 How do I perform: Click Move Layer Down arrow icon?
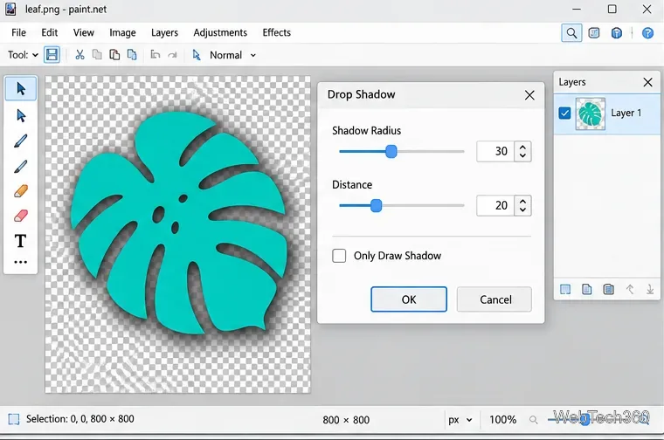pyautogui.click(x=650, y=289)
